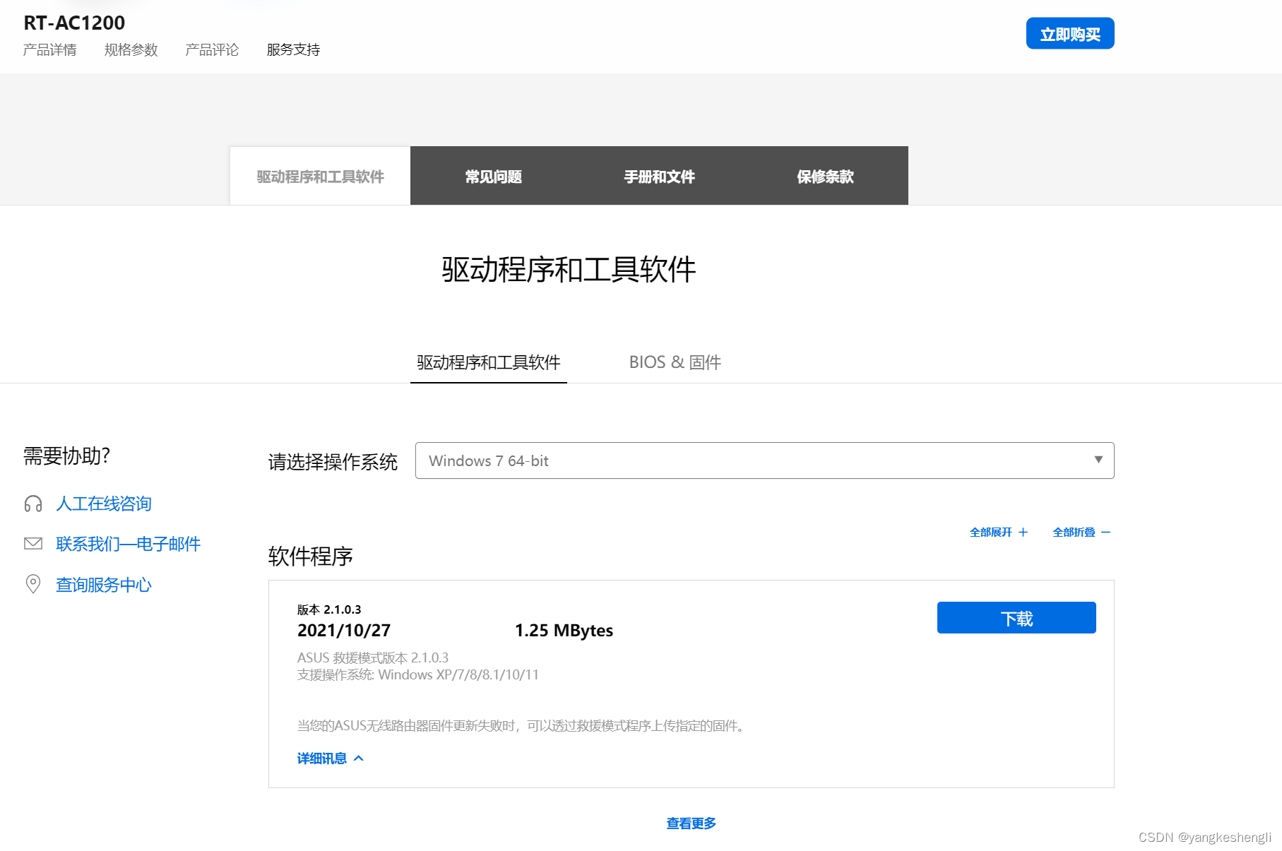This screenshot has height=851, width=1282.
Task: Switch to the 保修条款 tab
Action: click(x=825, y=176)
